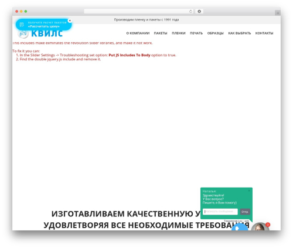Click the green maximize window button
This screenshot has height=248, width=293.
[26, 12]
